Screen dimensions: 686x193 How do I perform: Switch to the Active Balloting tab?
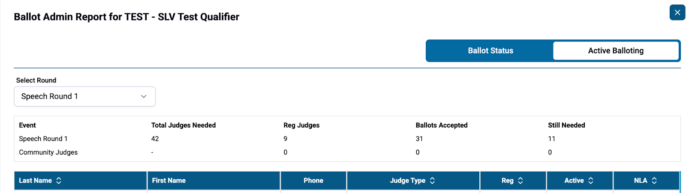615,51
